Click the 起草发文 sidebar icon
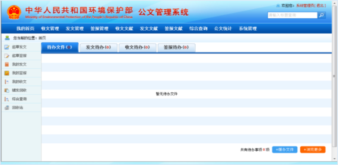338x165 pixels. point(7,47)
